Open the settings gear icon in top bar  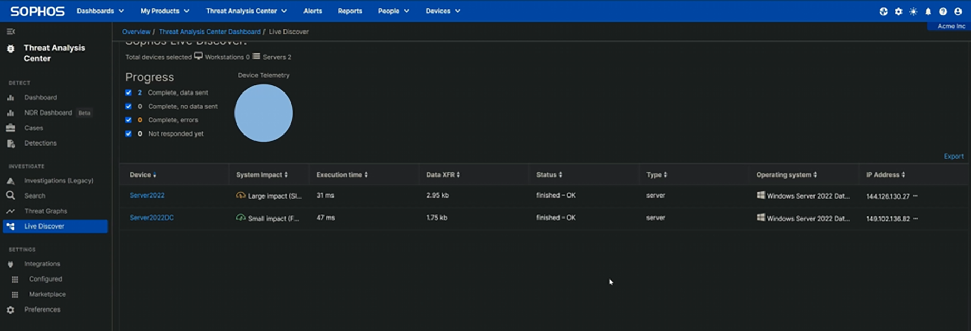pyautogui.click(x=898, y=12)
